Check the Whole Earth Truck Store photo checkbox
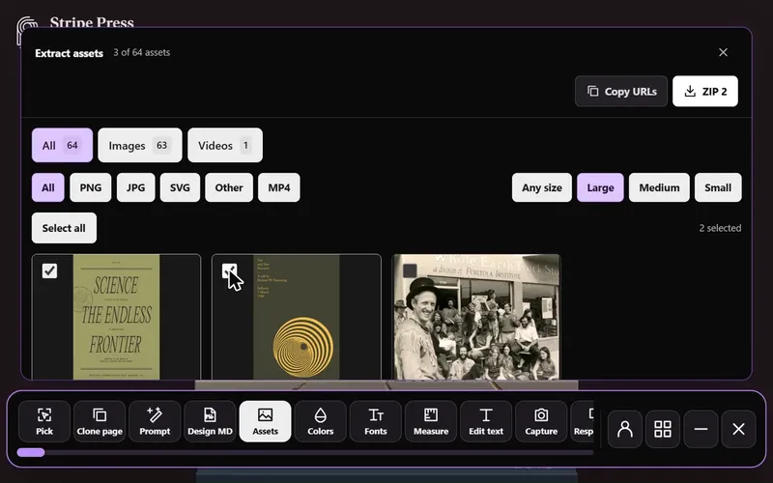This screenshot has width=773, height=483. point(410,270)
